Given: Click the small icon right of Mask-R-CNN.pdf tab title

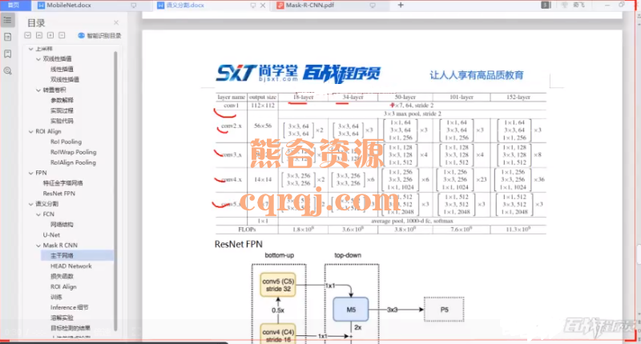Looking at the screenshot, I should point(373,6).
